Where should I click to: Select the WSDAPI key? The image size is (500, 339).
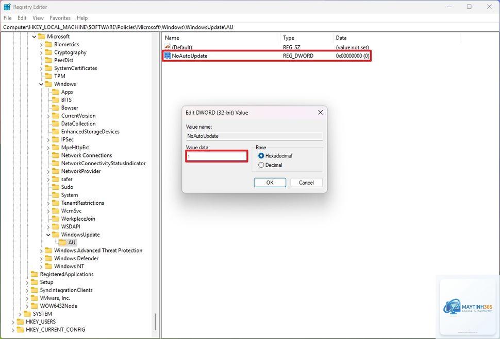pyautogui.click(x=71, y=227)
